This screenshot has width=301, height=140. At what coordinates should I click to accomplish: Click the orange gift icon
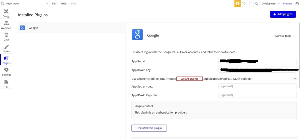coord(238,3)
